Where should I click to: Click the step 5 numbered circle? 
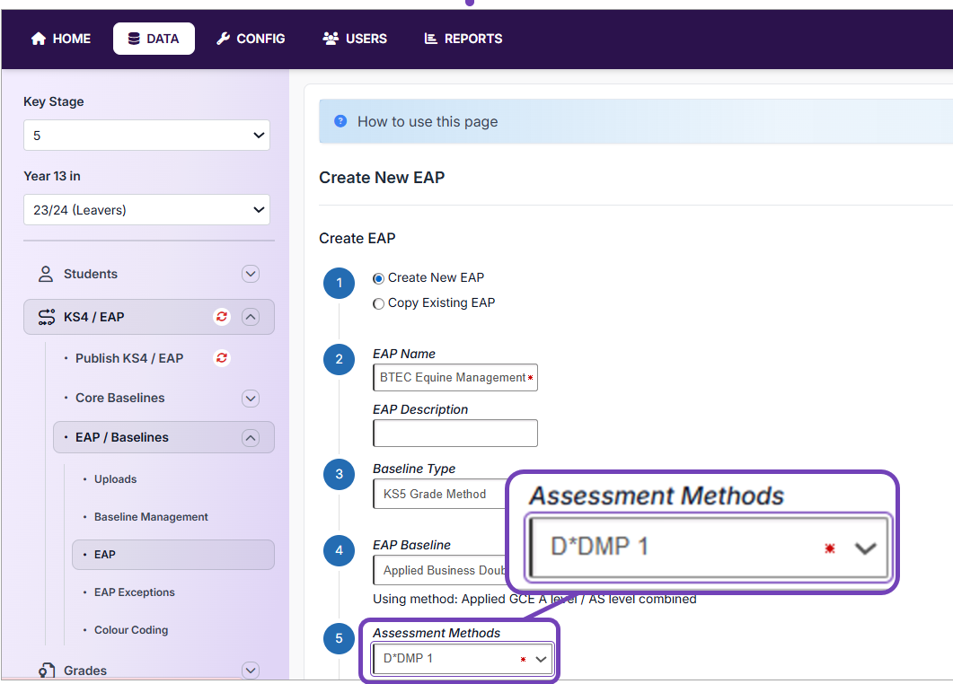click(x=339, y=638)
